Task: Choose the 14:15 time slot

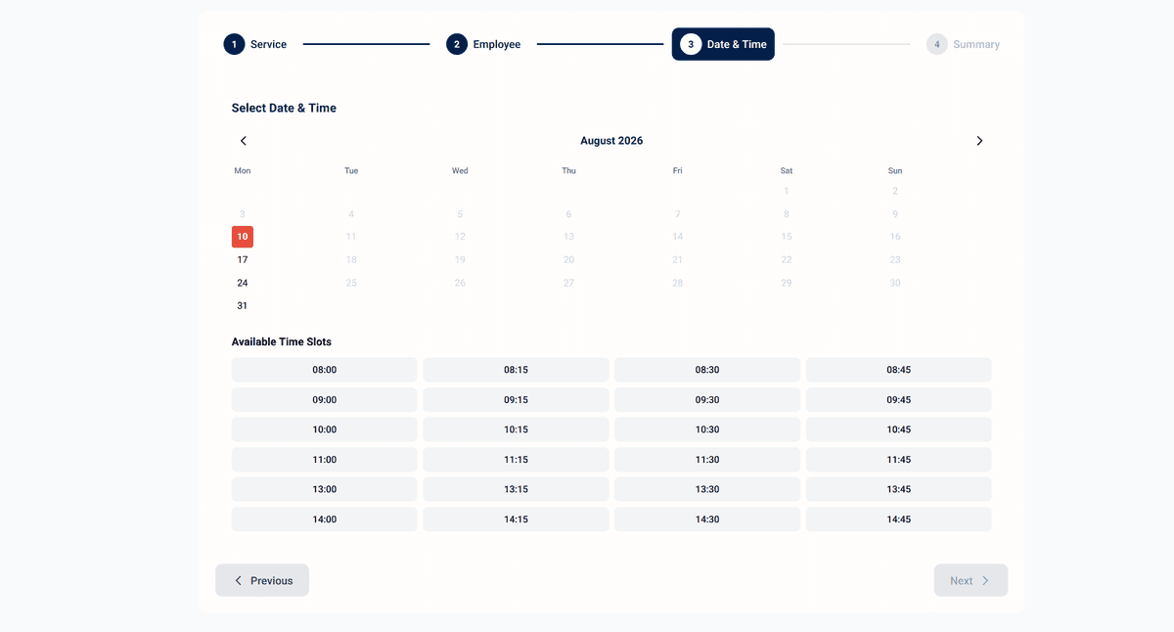Action: tap(516, 519)
